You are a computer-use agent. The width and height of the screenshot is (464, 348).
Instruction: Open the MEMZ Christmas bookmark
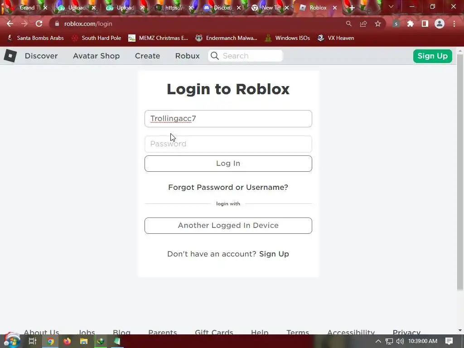tap(158, 38)
